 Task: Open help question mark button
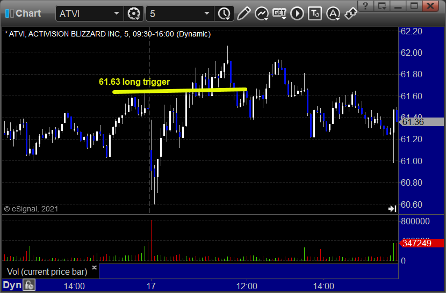365,6
